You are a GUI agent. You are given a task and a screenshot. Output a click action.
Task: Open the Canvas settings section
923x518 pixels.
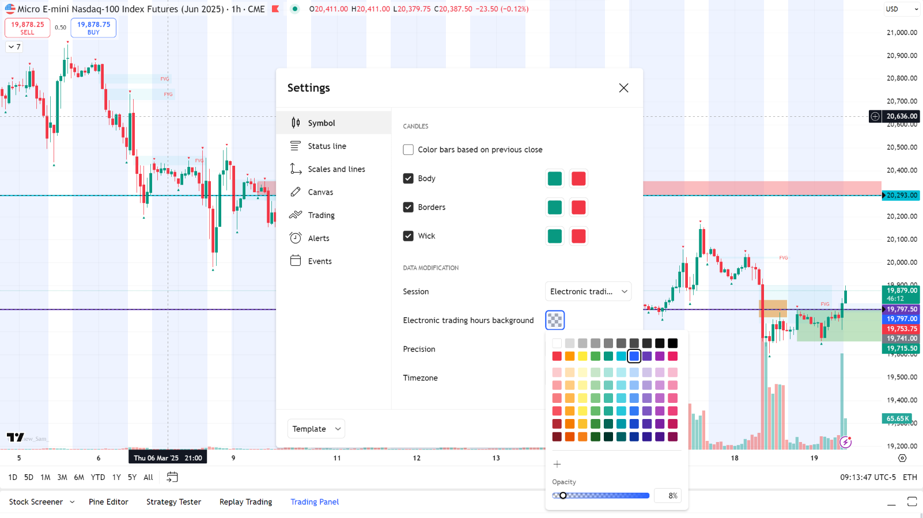point(321,192)
